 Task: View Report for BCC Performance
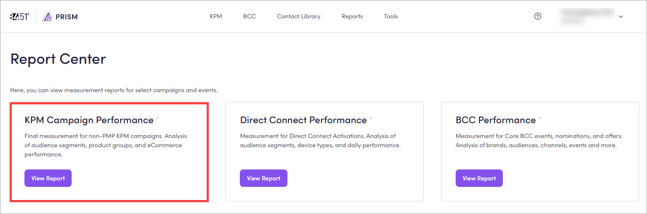(x=479, y=178)
